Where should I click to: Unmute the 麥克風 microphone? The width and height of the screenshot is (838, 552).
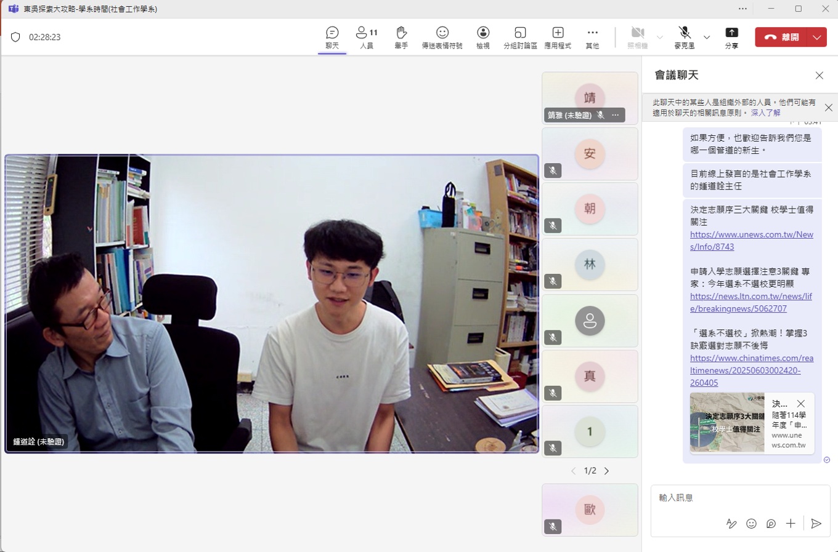click(x=684, y=37)
